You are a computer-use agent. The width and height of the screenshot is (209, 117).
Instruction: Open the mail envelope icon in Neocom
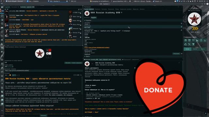(2, 28)
